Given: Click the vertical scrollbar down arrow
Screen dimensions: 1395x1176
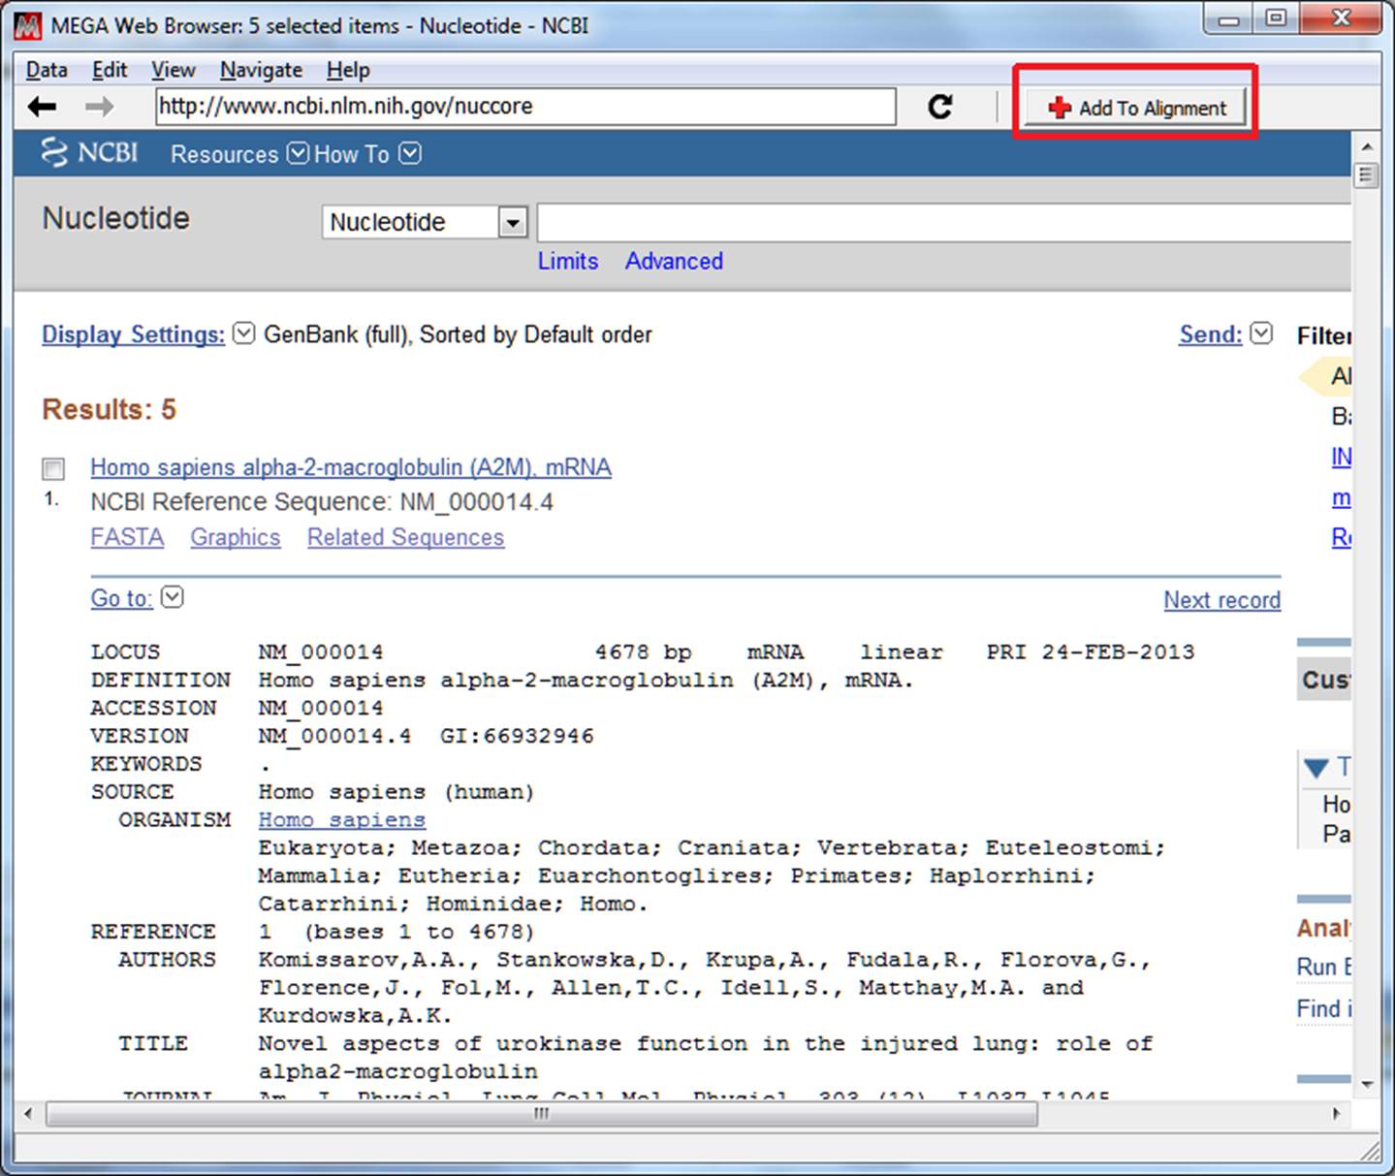Looking at the screenshot, I should pyautogui.click(x=1367, y=1084).
